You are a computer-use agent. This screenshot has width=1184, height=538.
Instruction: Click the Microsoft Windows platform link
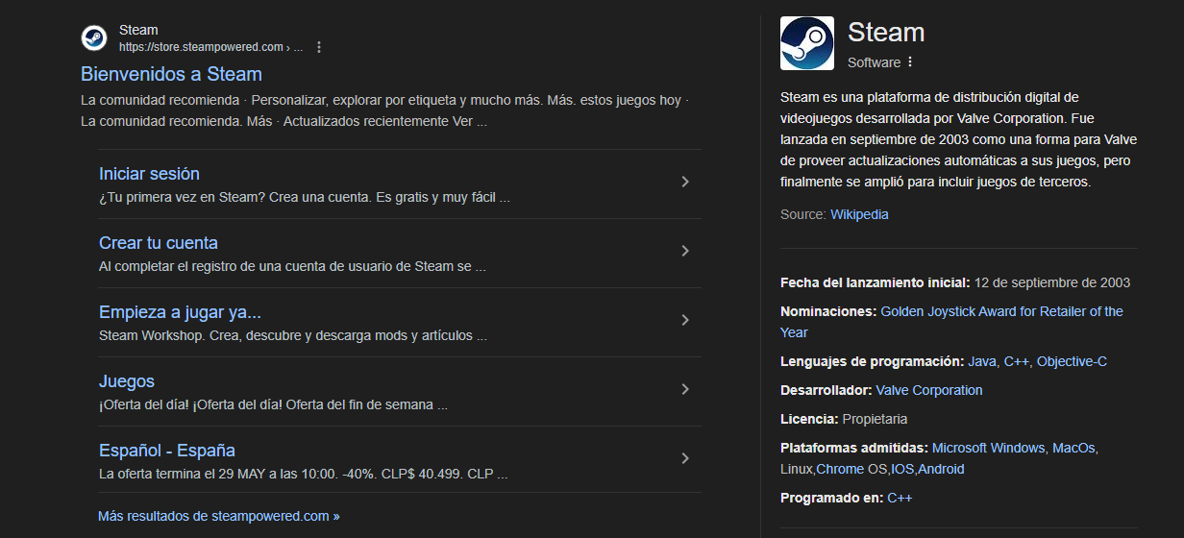[988, 448]
